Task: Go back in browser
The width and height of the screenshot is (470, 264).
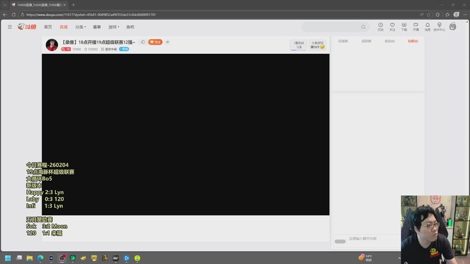Action: click(x=5, y=14)
